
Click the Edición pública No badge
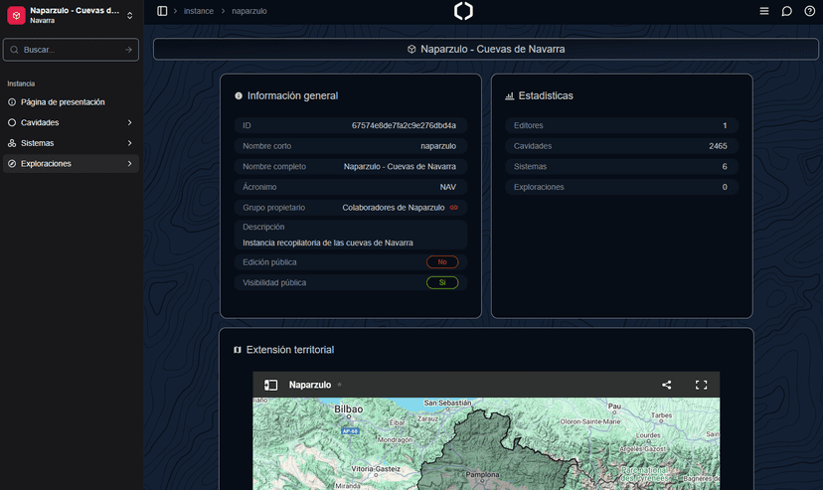tap(442, 262)
